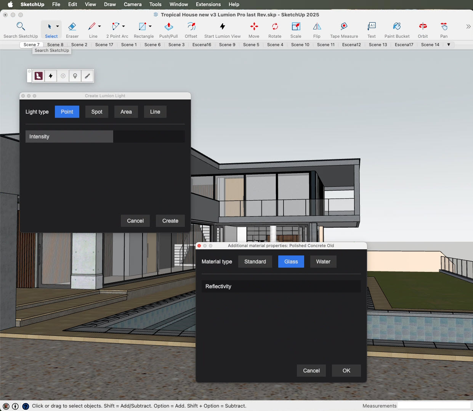
Task: Switch material type to Water
Action: coord(323,262)
